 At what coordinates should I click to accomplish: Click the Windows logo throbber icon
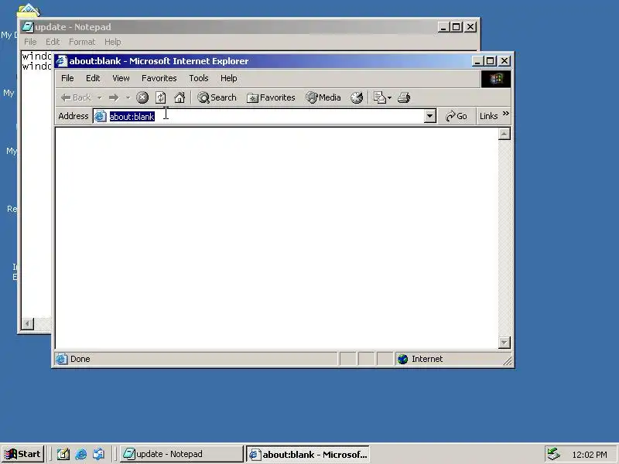(496, 79)
